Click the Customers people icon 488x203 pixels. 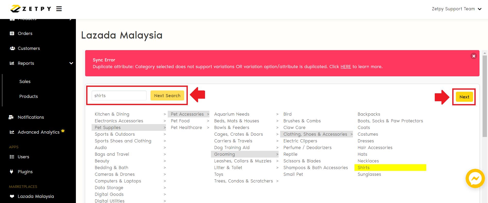tap(12, 48)
